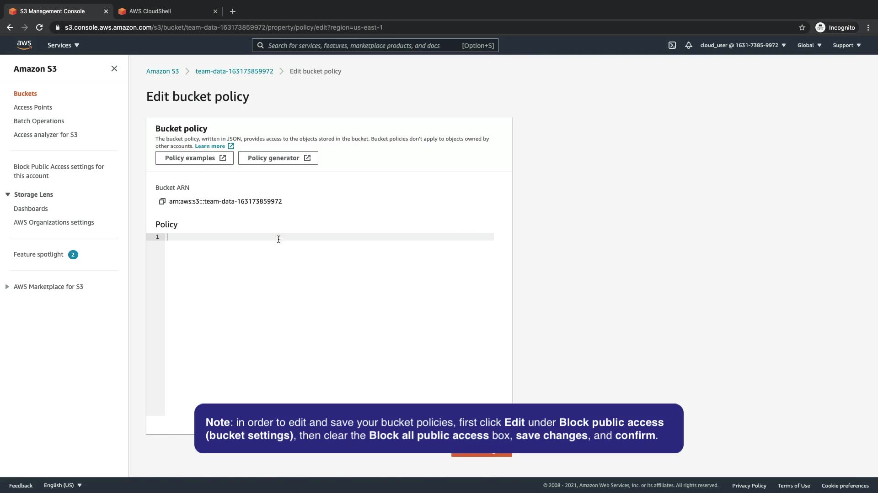Screen dimensions: 878x493
Task: Close the Amazon S3 side navigation panel
Action: (114, 68)
